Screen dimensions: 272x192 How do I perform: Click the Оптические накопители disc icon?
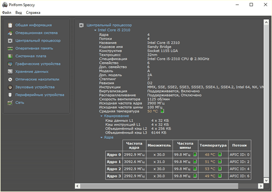10,79
